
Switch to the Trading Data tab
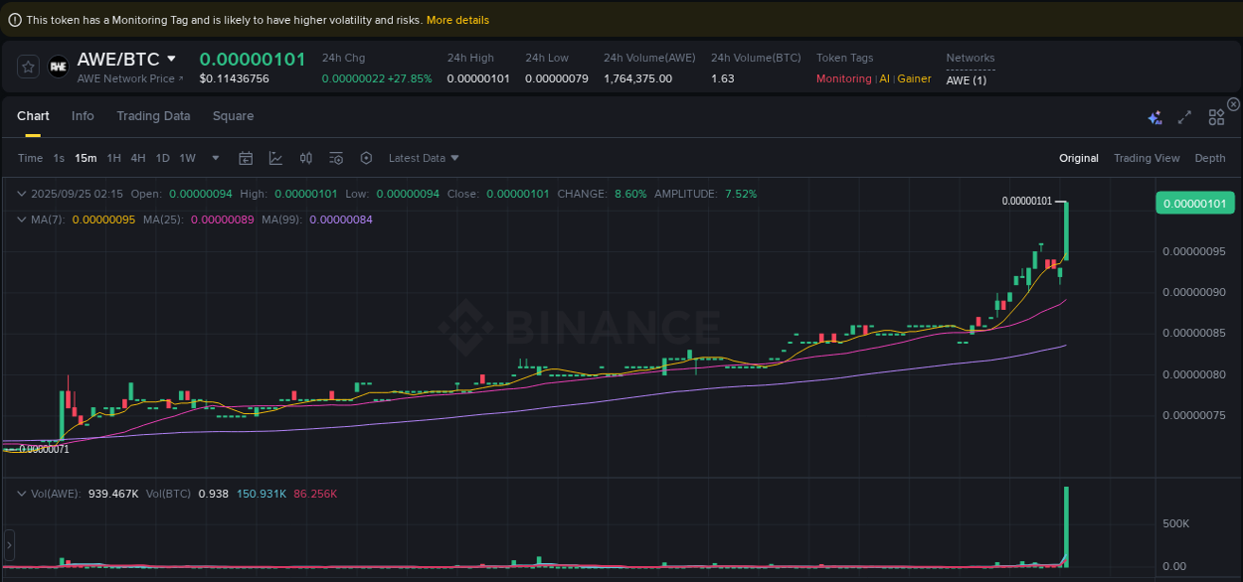[153, 116]
